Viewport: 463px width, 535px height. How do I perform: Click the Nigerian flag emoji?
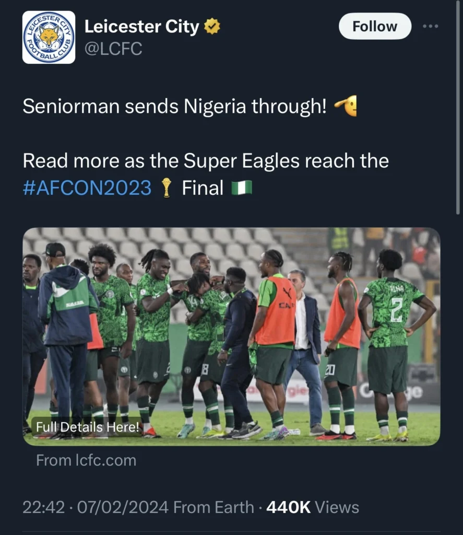(243, 188)
